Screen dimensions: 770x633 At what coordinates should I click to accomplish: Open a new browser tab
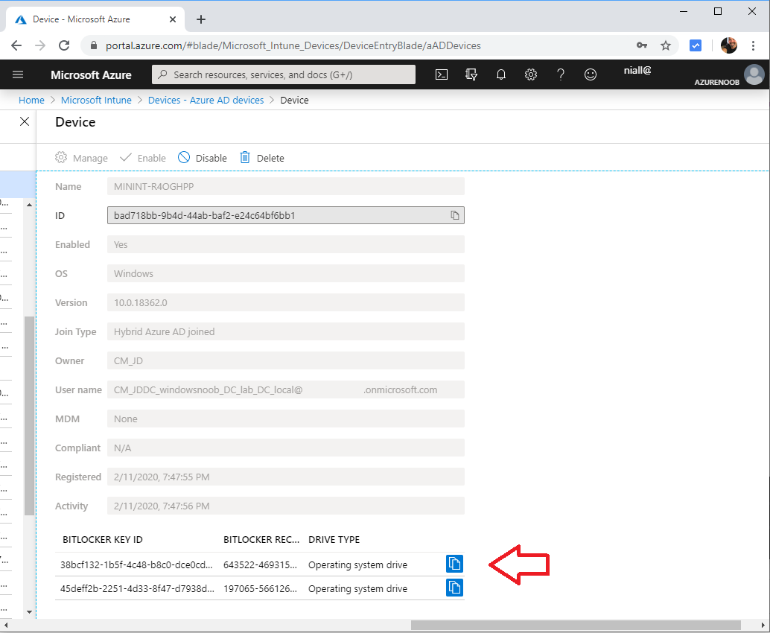click(201, 19)
